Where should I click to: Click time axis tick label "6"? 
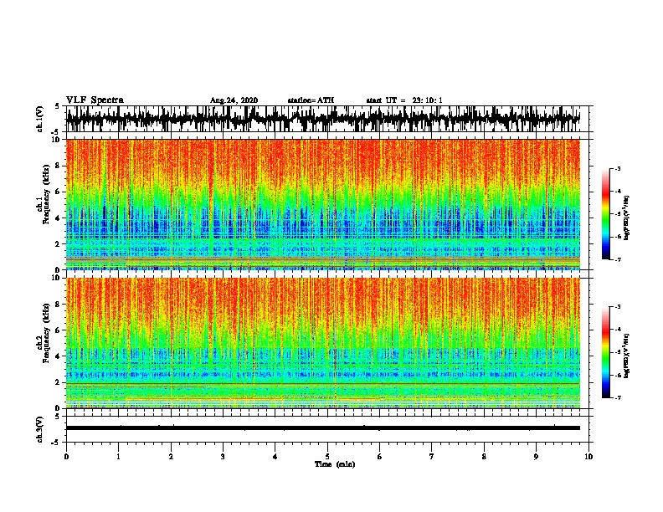pos(379,457)
